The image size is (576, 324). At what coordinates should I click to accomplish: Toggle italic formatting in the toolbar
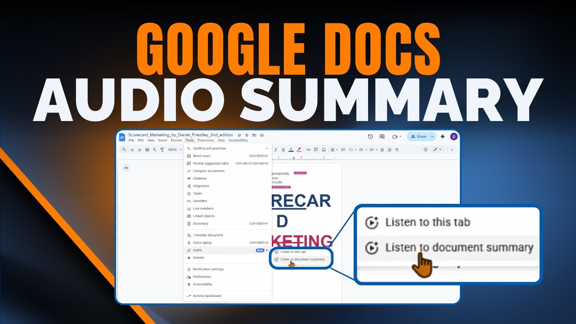276,149
